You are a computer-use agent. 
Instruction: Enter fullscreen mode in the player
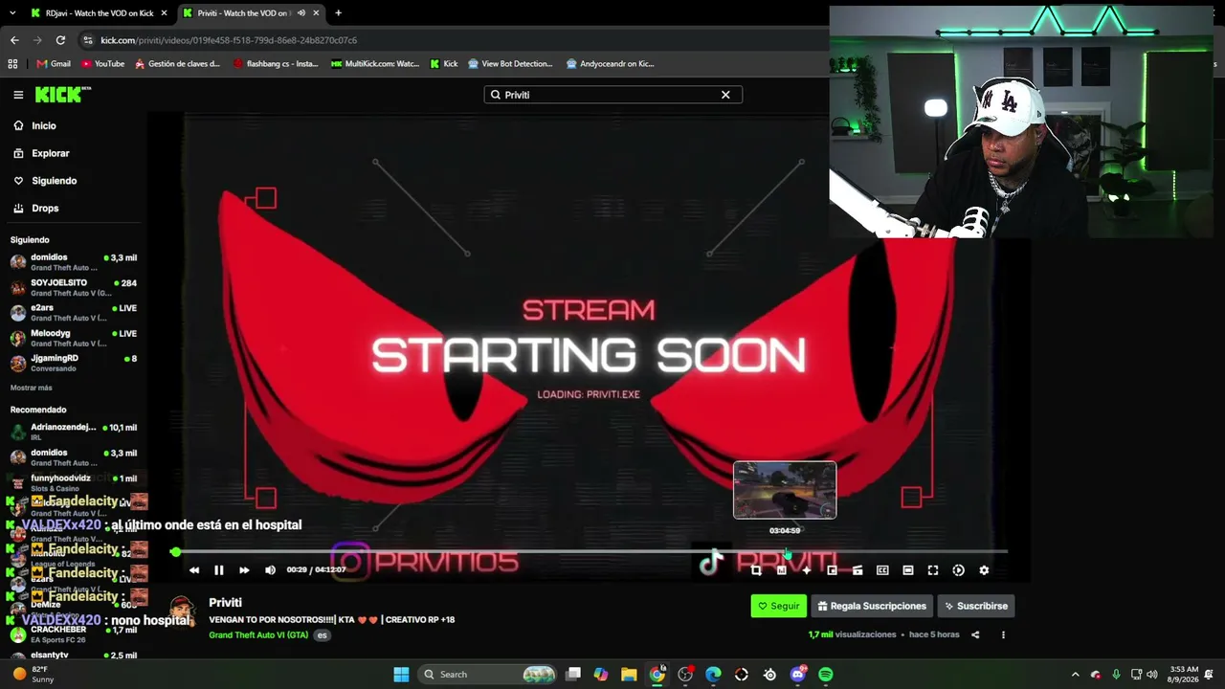point(933,570)
